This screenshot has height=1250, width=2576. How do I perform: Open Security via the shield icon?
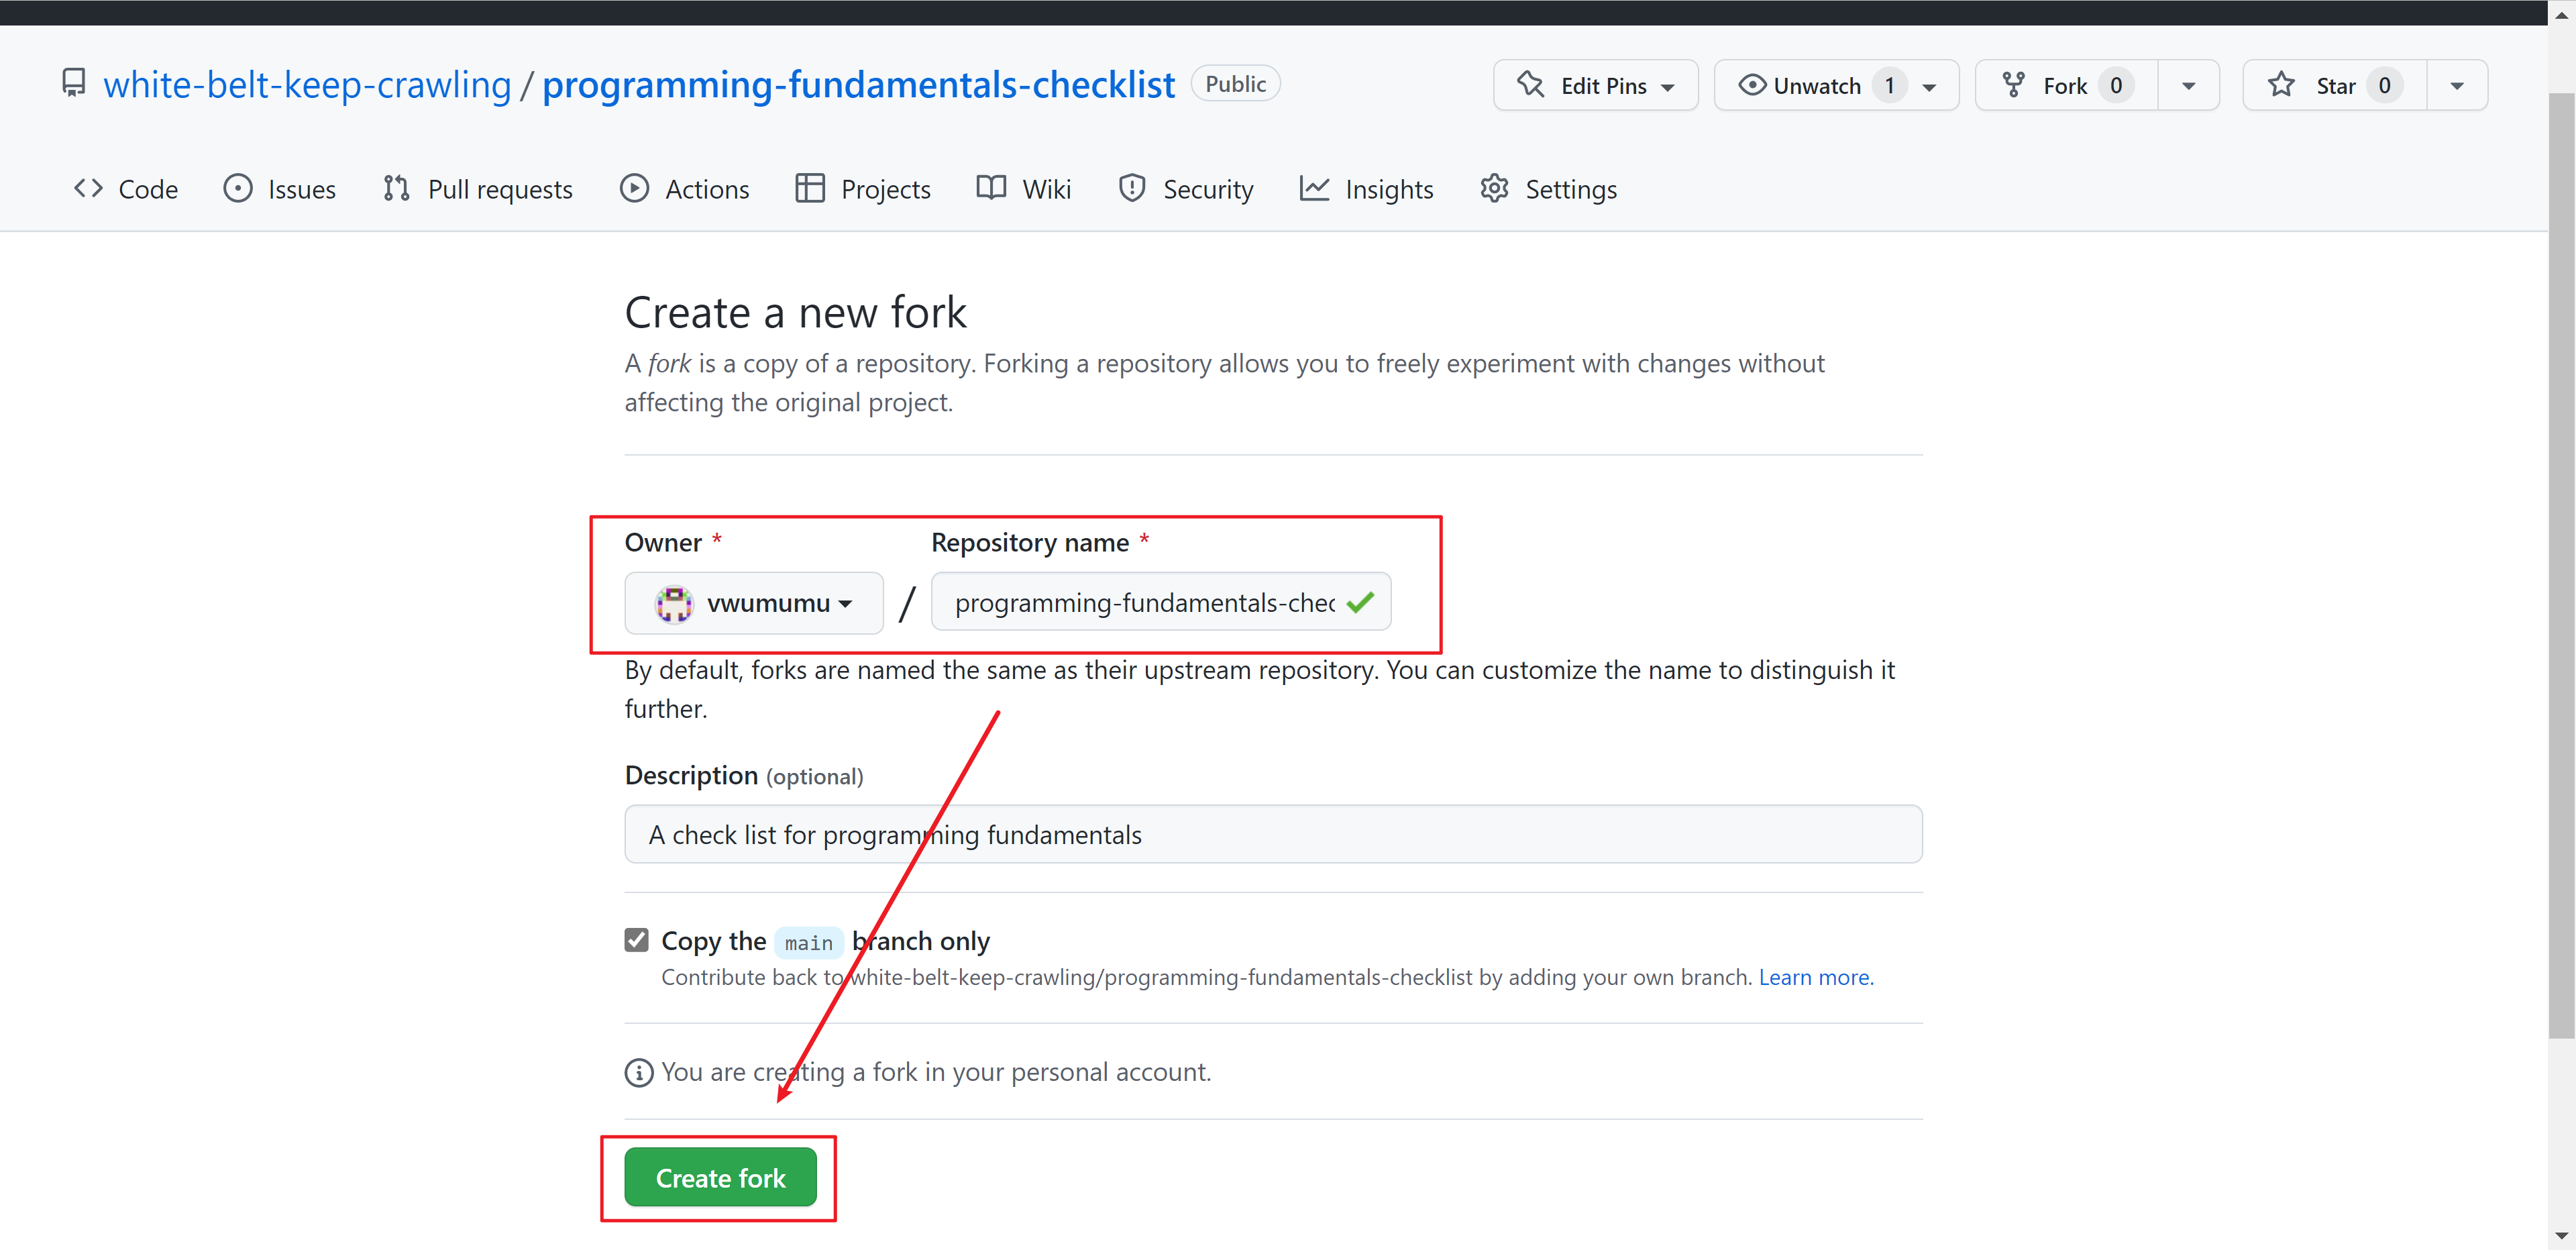(1131, 188)
